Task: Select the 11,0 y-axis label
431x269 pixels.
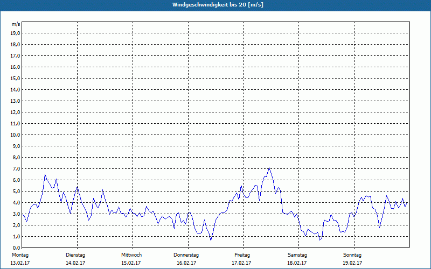Action: pyautogui.click(x=16, y=124)
